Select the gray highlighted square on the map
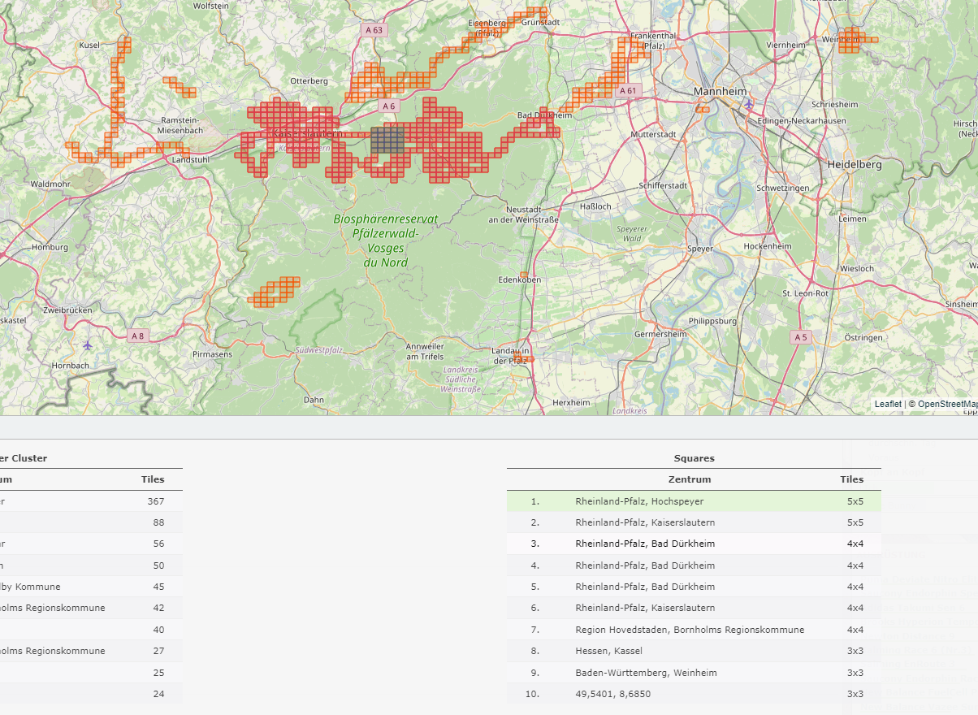This screenshot has width=978, height=715. (x=387, y=140)
